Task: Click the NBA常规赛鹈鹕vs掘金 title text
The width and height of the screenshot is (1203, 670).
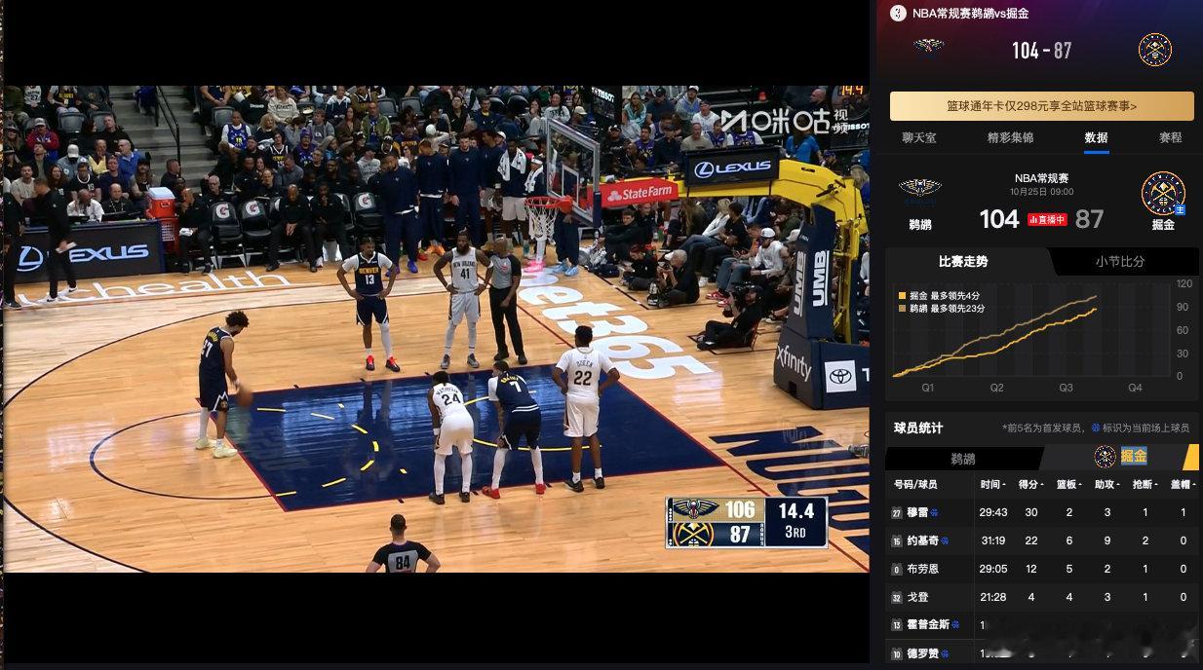Action: point(971,14)
